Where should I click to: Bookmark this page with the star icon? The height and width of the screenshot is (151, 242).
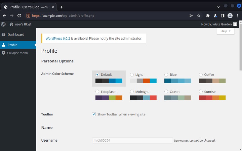(x=199, y=15)
